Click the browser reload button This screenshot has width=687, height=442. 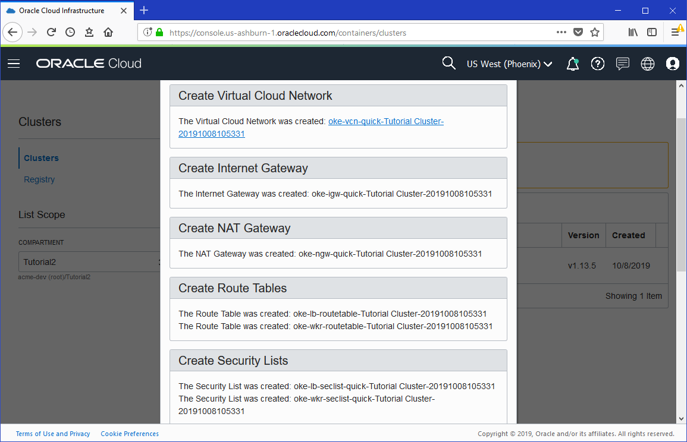[51, 33]
